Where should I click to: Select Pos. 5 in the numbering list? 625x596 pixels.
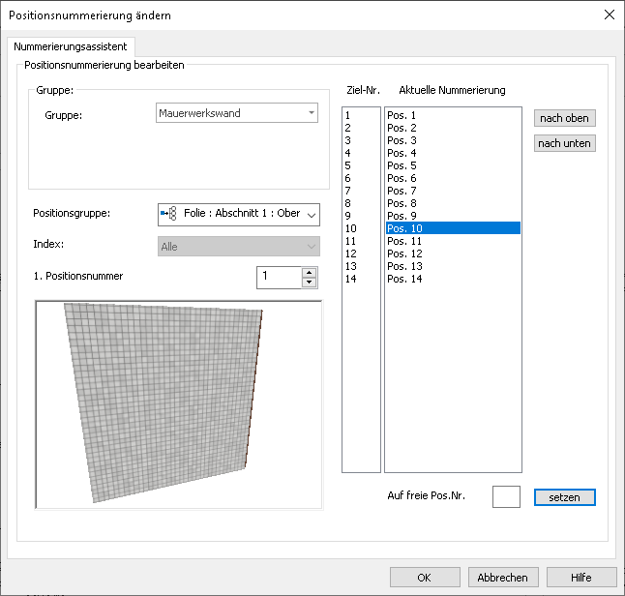tap(453, 165)
